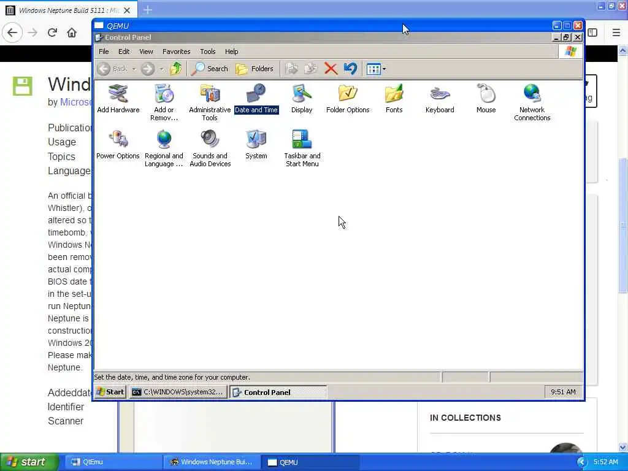This screenshot has height=471, width=628.
Task: Close the Windows Neptune Build 5111 tab
Action: click(x=127, y=10)
